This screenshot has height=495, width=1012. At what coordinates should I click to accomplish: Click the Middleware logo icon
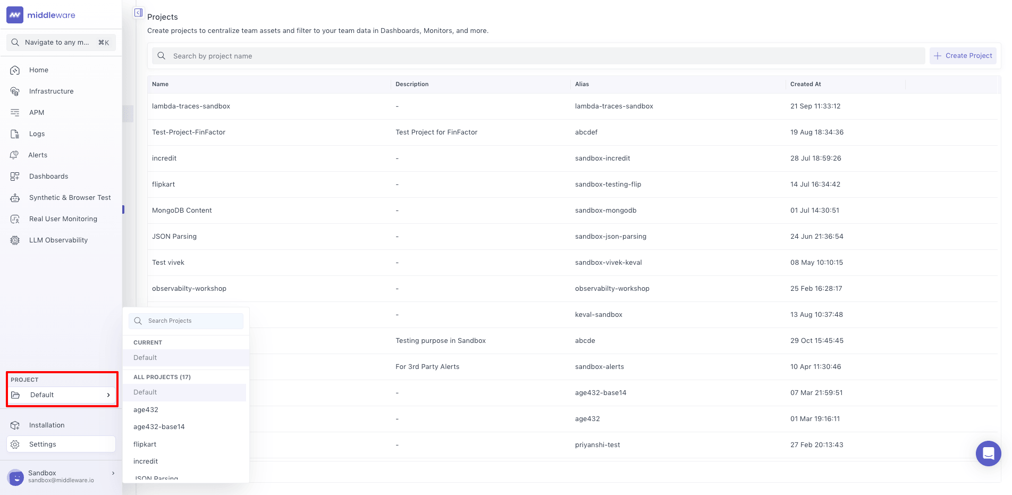[15, 15]
